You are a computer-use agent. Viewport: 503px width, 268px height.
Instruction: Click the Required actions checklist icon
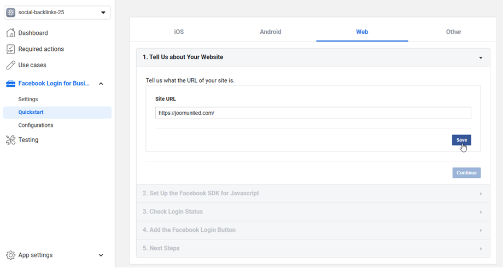click(10, 49)
